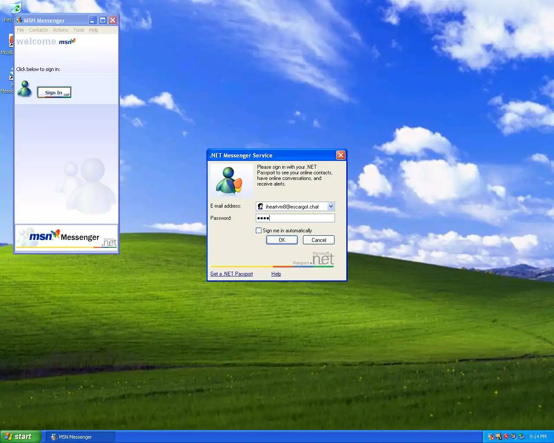Expand the e-mail address dropdown arrow
The image size is (554, 443).
331,206
